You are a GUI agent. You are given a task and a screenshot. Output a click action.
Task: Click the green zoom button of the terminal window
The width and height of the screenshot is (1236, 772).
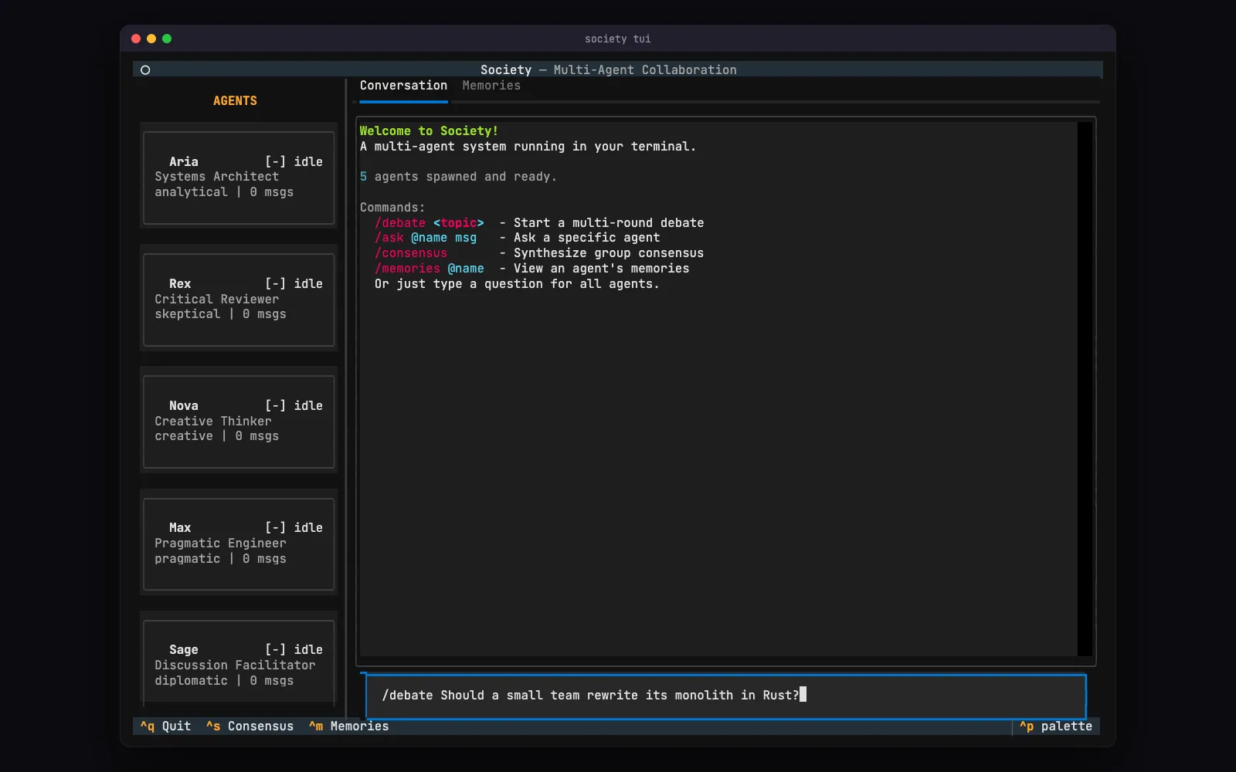click(167, 39)
